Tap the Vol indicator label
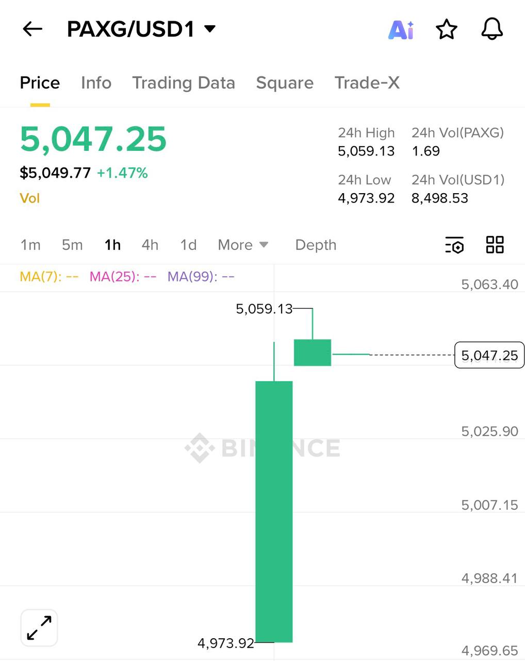Image resolution: width=525 pixels, height=661 pixels. (29, 198)
